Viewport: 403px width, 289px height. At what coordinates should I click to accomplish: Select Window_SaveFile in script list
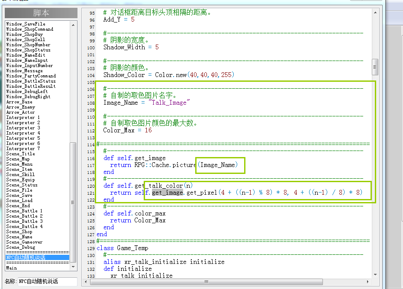coord(26,24)
